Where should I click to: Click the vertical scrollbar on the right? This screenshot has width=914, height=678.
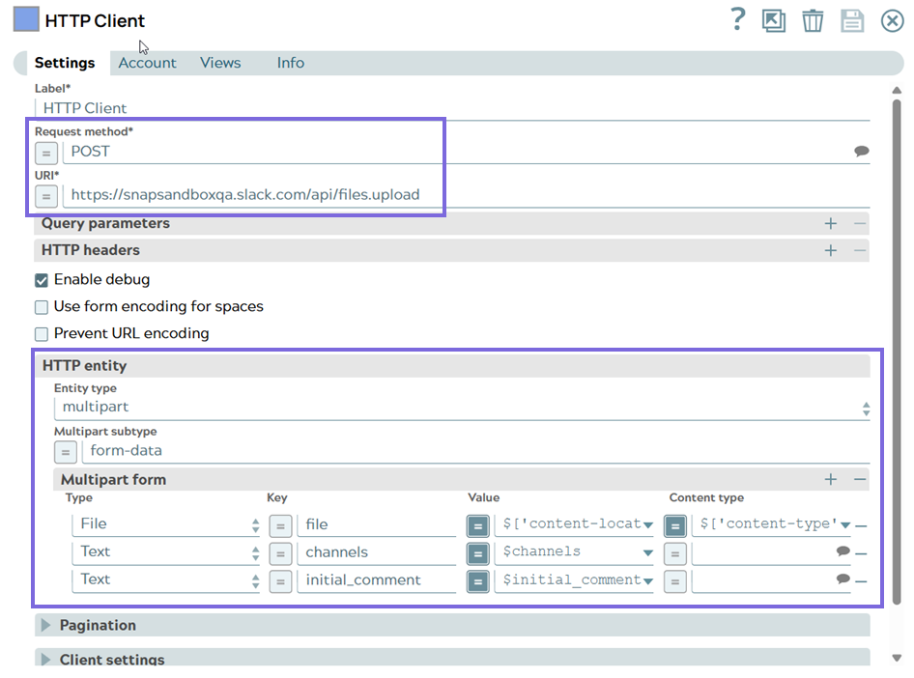(x=898, y=338)
